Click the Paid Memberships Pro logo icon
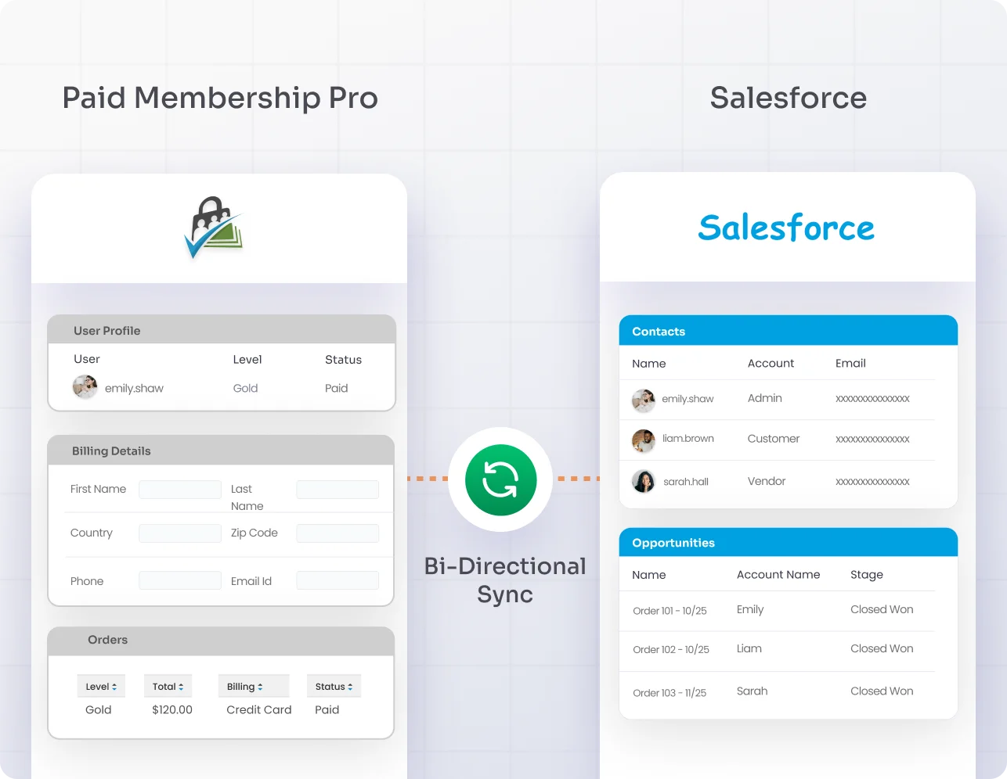1007x779 pixels. tap(214, 228)
